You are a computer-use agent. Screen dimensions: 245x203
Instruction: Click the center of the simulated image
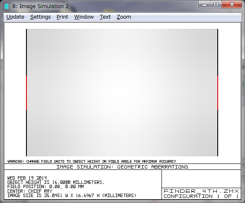(122, 93)
